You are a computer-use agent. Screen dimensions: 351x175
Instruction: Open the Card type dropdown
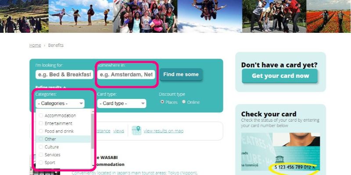click(122, 104)
